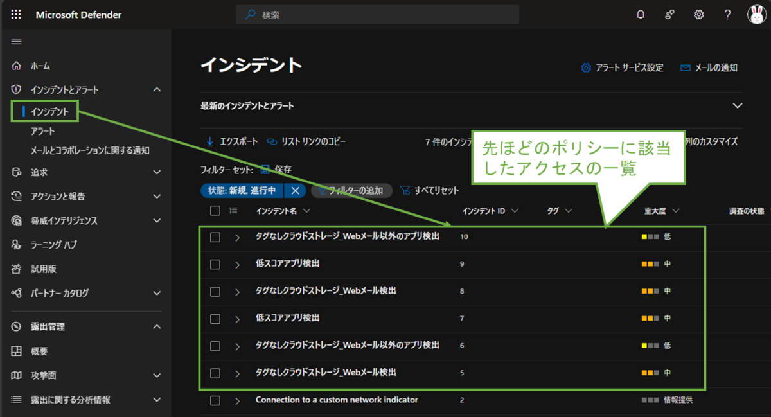Open incident 低スコアアプリ検出 with ID 7
This screenshot has height=417, width=771.
pyautogui.click(x=287, y=317)
